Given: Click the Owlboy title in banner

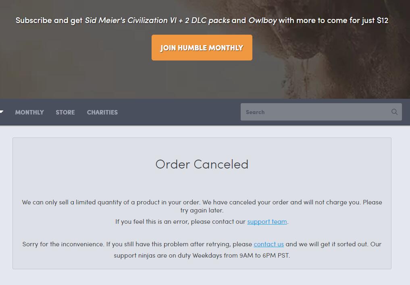Looking at the screenshot, I should coord(262,20).
